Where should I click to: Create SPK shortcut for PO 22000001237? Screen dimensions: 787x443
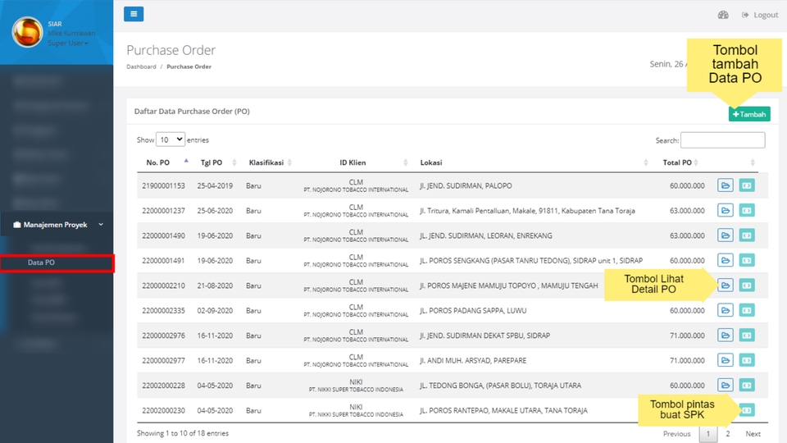coord(747,211)
